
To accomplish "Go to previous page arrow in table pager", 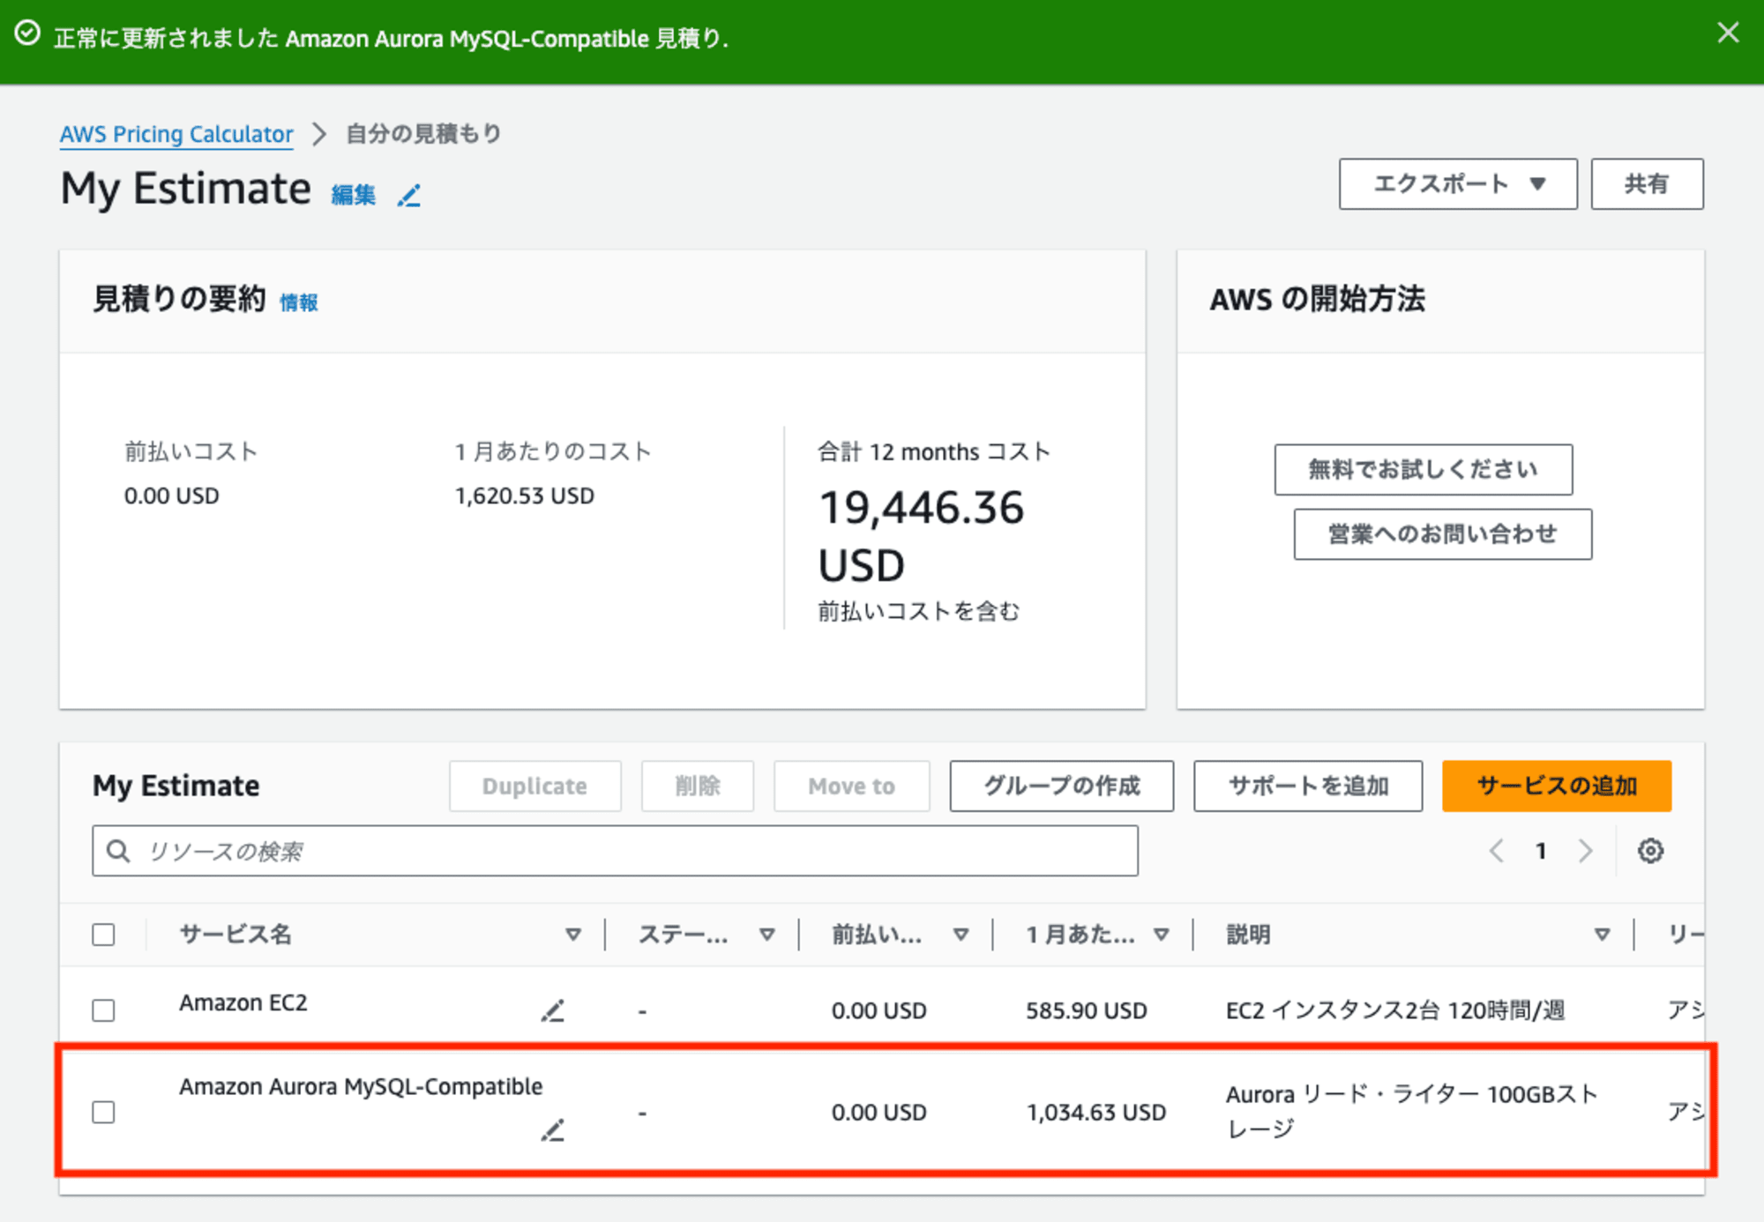I will pyautogui.click(x=1496, y=851).
